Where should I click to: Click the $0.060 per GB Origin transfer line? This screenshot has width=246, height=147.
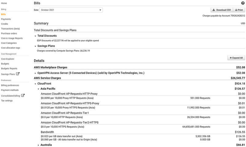[69, 140]
